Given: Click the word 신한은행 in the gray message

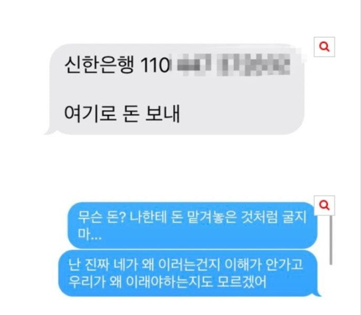Looking at the screenshot, I should pyautogui.click(x=99, y=65).
